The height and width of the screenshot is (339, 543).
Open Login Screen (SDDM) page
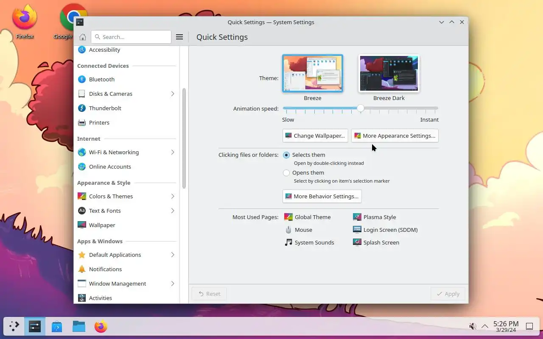(x=385, y=230)
